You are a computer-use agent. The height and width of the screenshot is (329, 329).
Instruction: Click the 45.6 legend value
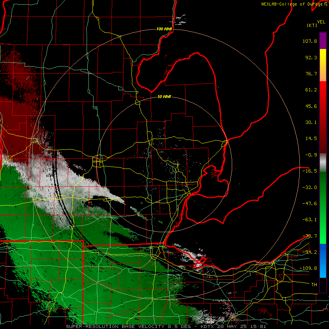coord(311,106)
